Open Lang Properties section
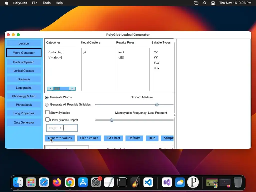Screen dimensions: 256x192 click(24, 113)
